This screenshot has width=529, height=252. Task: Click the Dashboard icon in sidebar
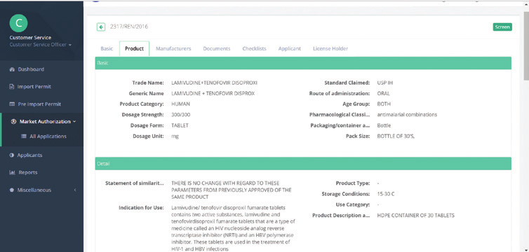[12, 69]
